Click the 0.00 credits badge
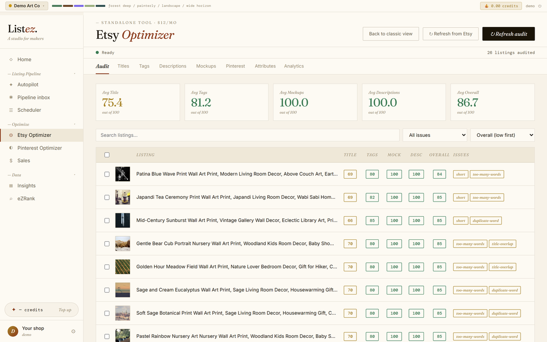Screen dimensions: 547x342 [x=501, y=6]
